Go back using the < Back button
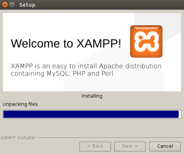184x154 pixels. (95, 147)
